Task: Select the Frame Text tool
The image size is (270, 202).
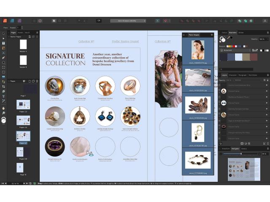Action: 3,43
